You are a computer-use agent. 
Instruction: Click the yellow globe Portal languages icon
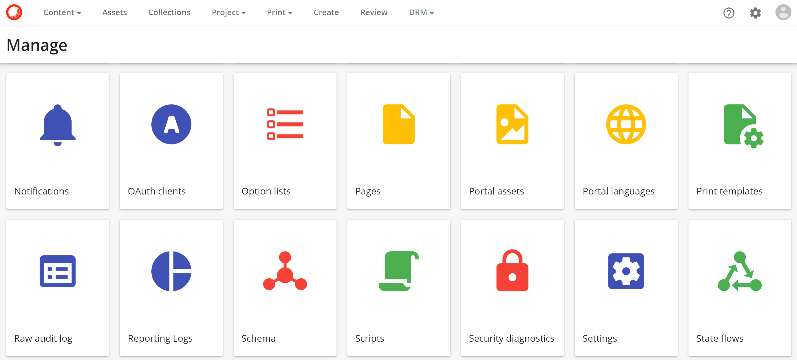point(626,124)
